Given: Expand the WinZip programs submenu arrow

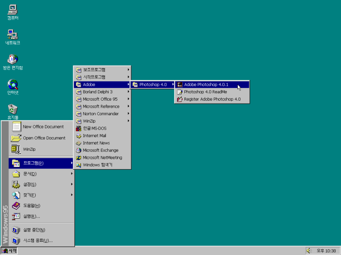Looking at the screenshot, I should [128, 121].
